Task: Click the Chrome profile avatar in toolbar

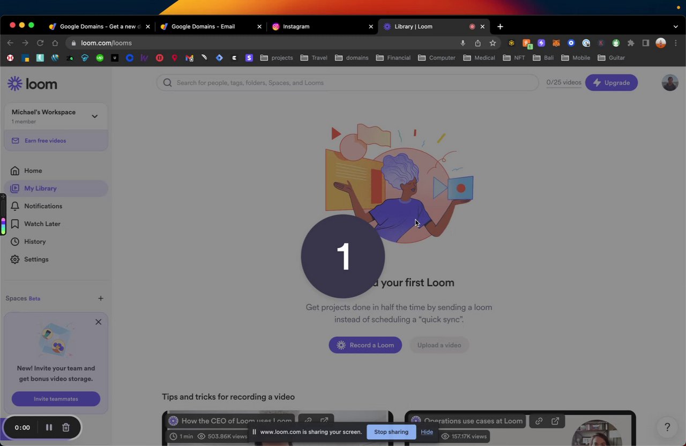Action: point(661,43)
